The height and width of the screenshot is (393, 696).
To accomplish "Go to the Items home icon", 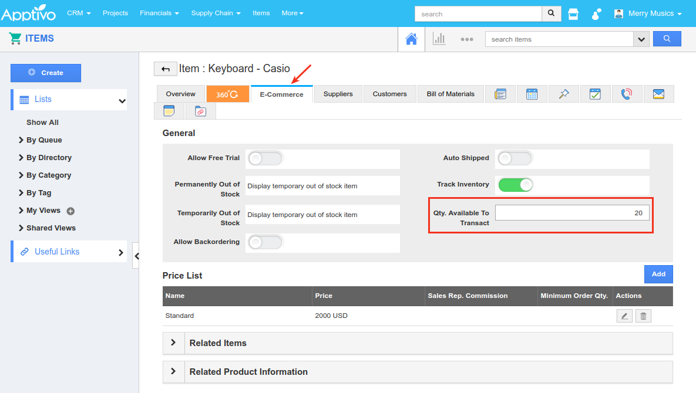I will point(411,39).
